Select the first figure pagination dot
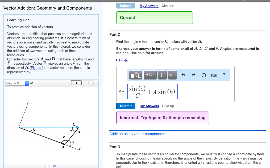 [46, 166]
